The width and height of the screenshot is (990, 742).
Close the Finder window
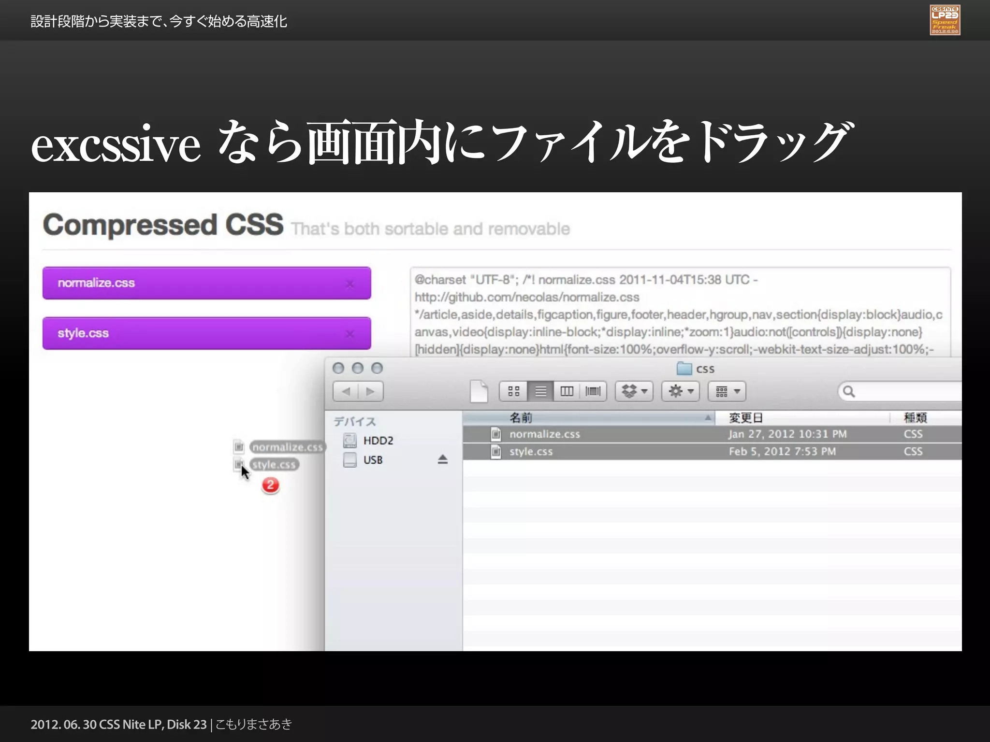[x=338, y=369]
